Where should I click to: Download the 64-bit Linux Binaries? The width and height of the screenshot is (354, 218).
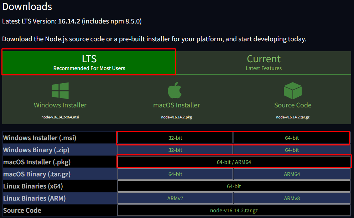233,186
